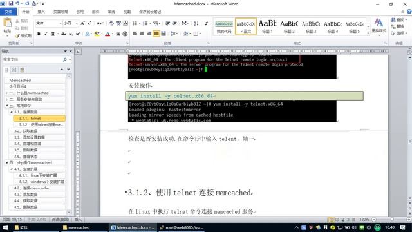
Task: Switch to the 页面布局 (Page Layout) tab
Action: (x=61, y=12)
